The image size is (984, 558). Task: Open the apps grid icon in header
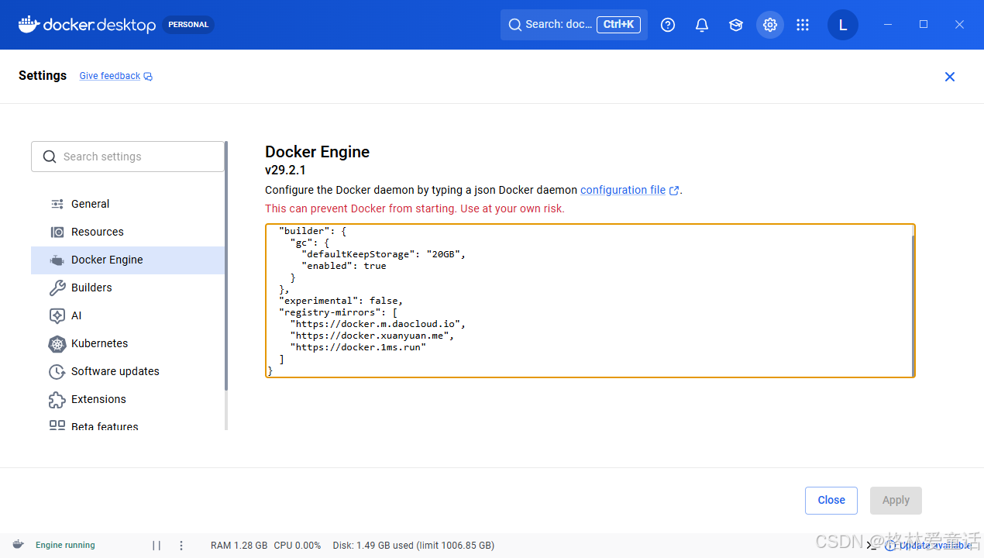(803, 25)
